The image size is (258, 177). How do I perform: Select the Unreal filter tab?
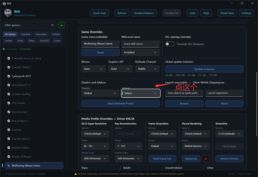click(x=8, y=41)
